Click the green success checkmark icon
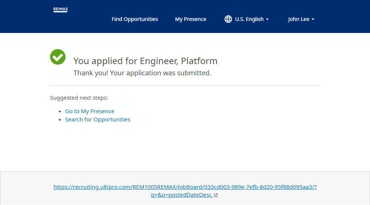 58,57
